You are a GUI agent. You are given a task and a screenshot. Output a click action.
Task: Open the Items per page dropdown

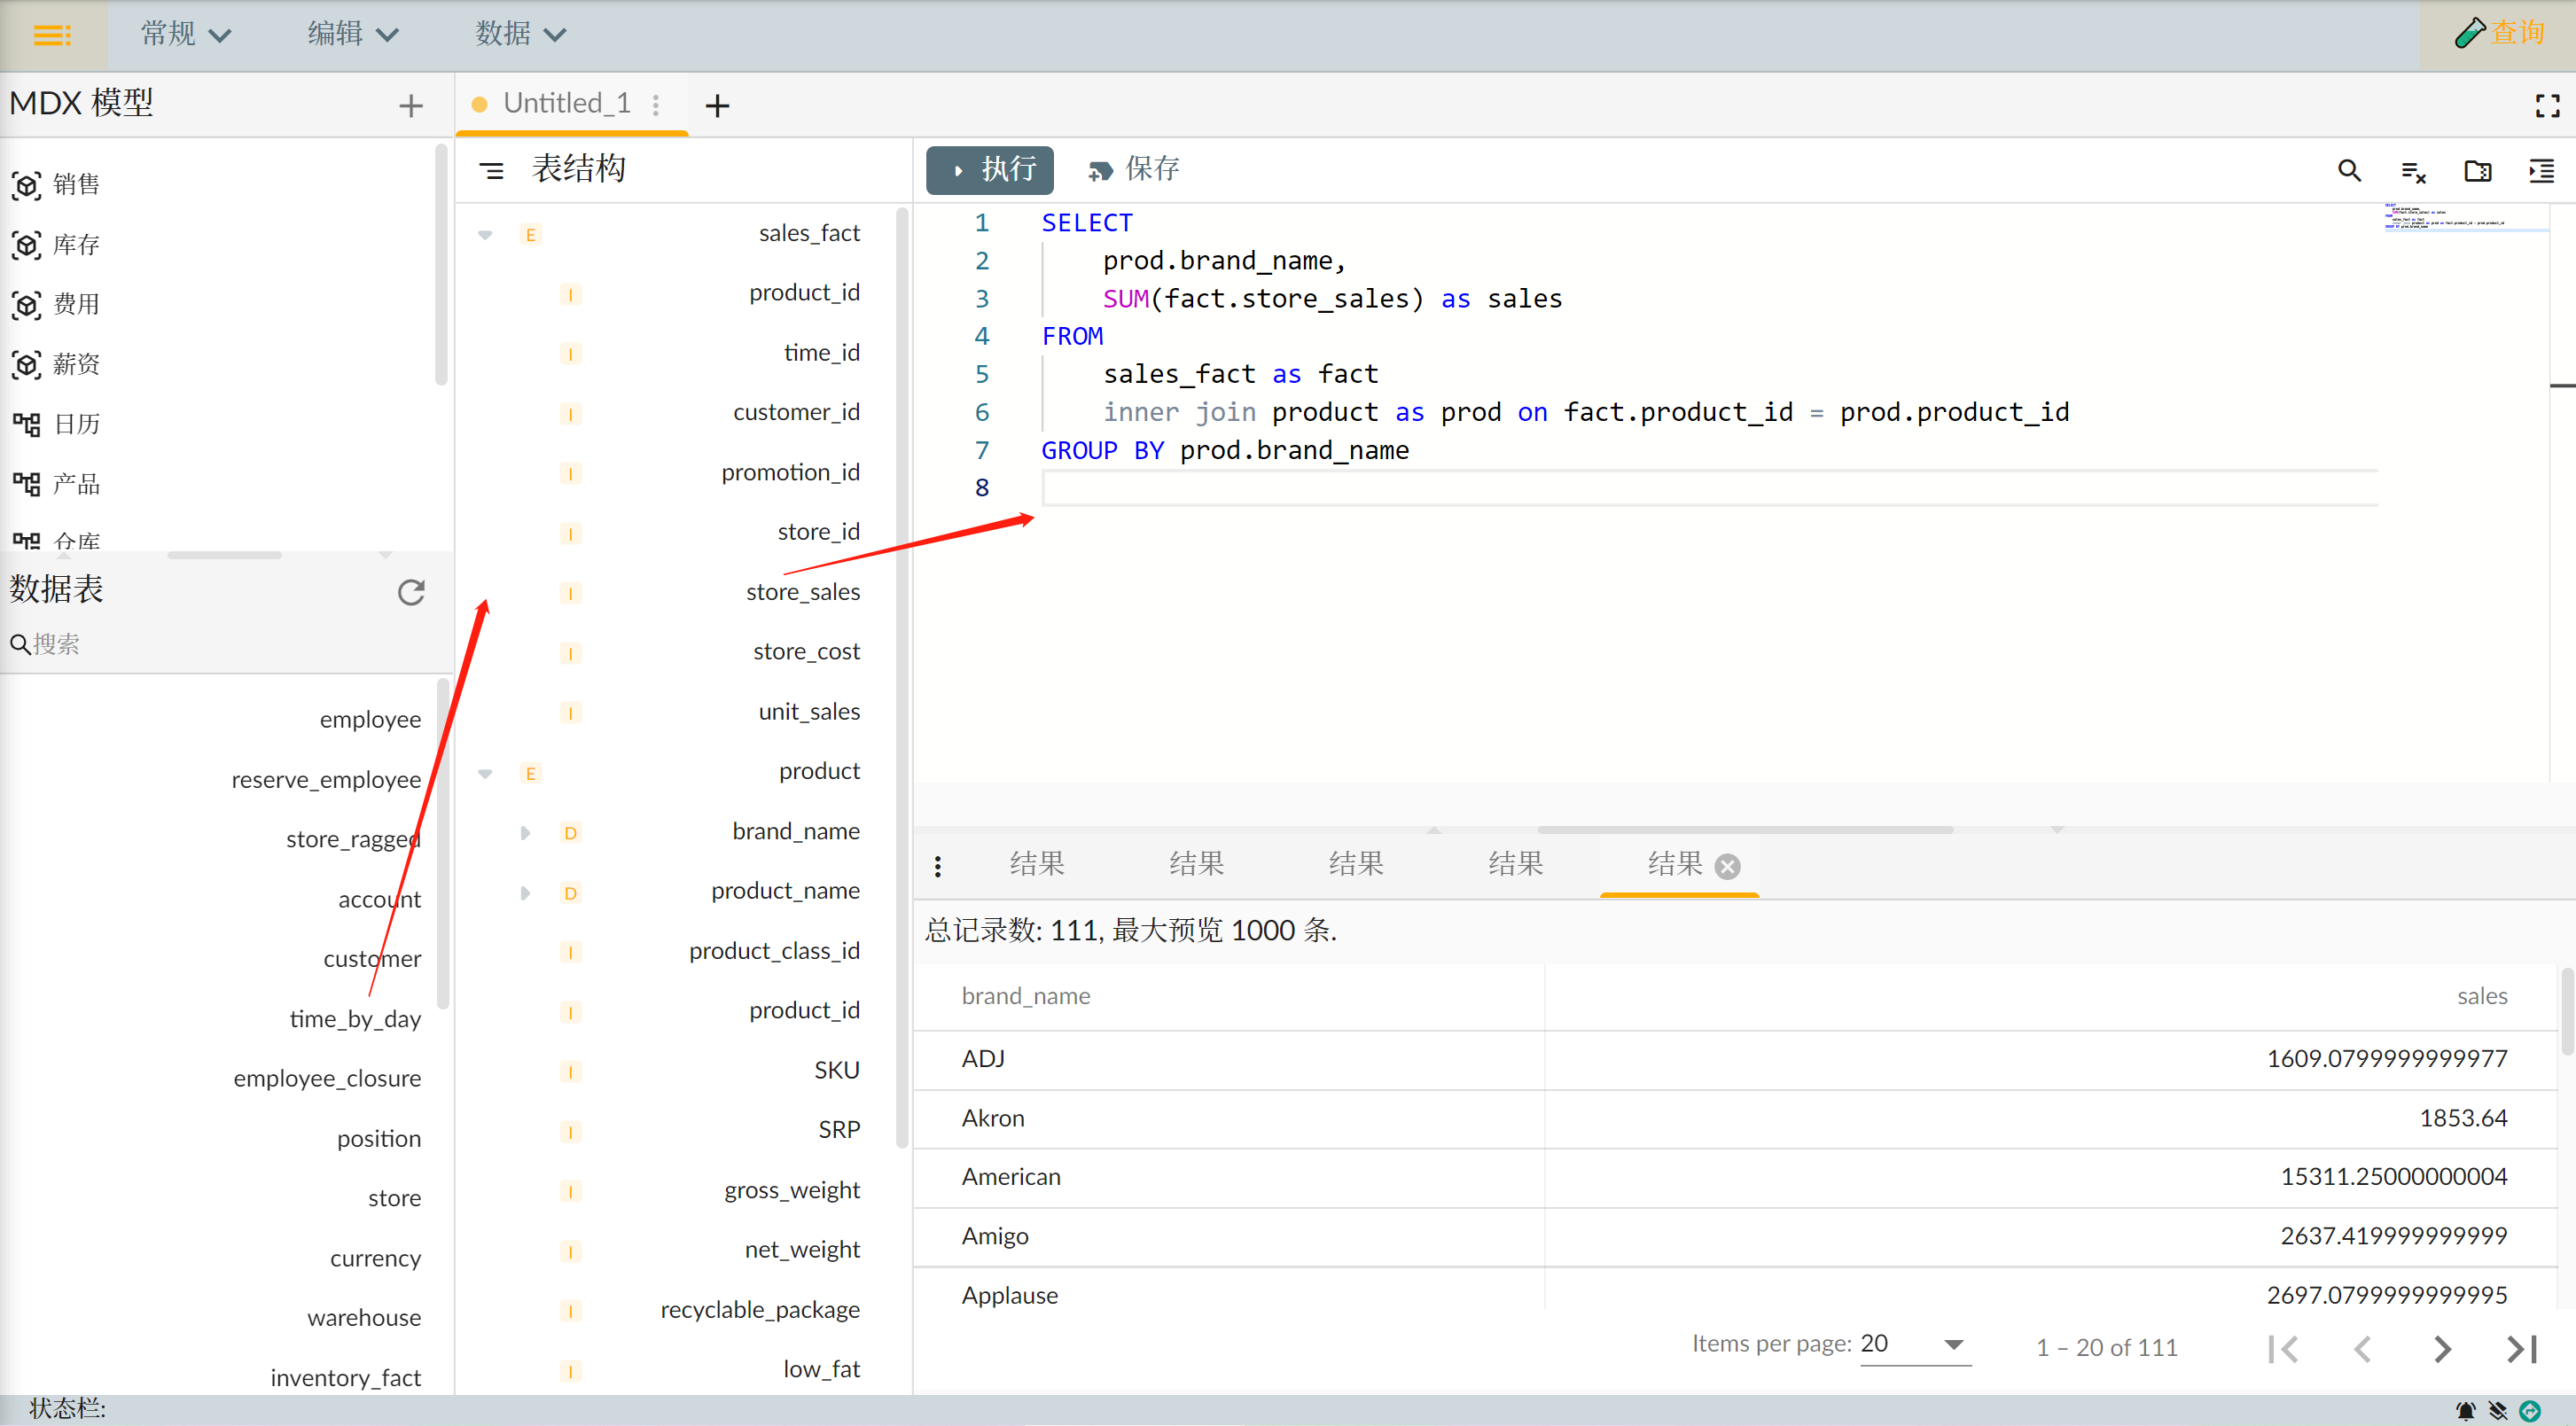point(1913,1344)
